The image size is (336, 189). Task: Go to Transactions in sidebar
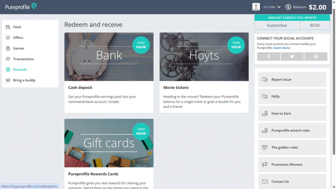click(23, 59)
